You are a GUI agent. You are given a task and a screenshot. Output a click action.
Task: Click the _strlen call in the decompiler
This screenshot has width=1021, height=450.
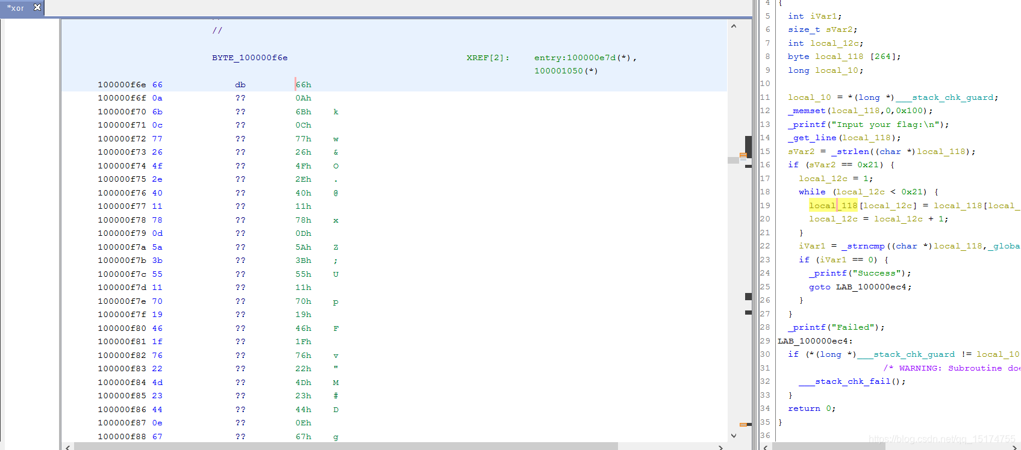click(850, 152)
